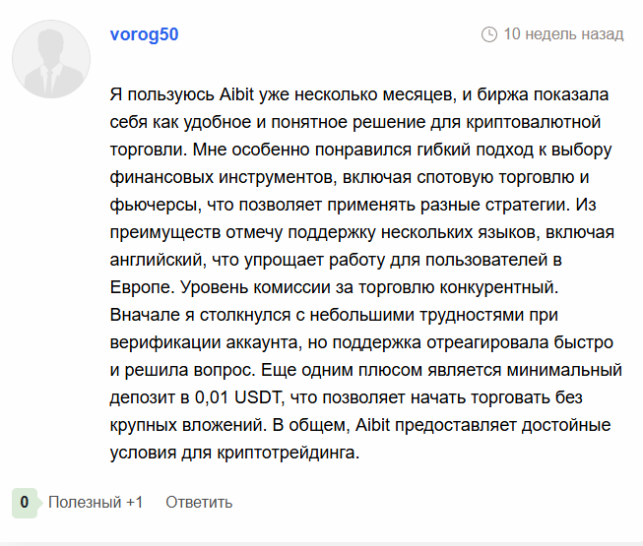Click vorog50's grey avatar picture

[51, 58]
